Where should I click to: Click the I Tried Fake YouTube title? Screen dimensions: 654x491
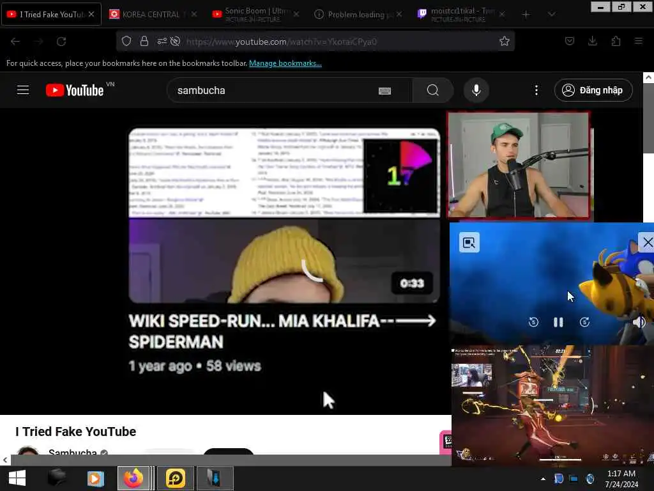[75, 432]
